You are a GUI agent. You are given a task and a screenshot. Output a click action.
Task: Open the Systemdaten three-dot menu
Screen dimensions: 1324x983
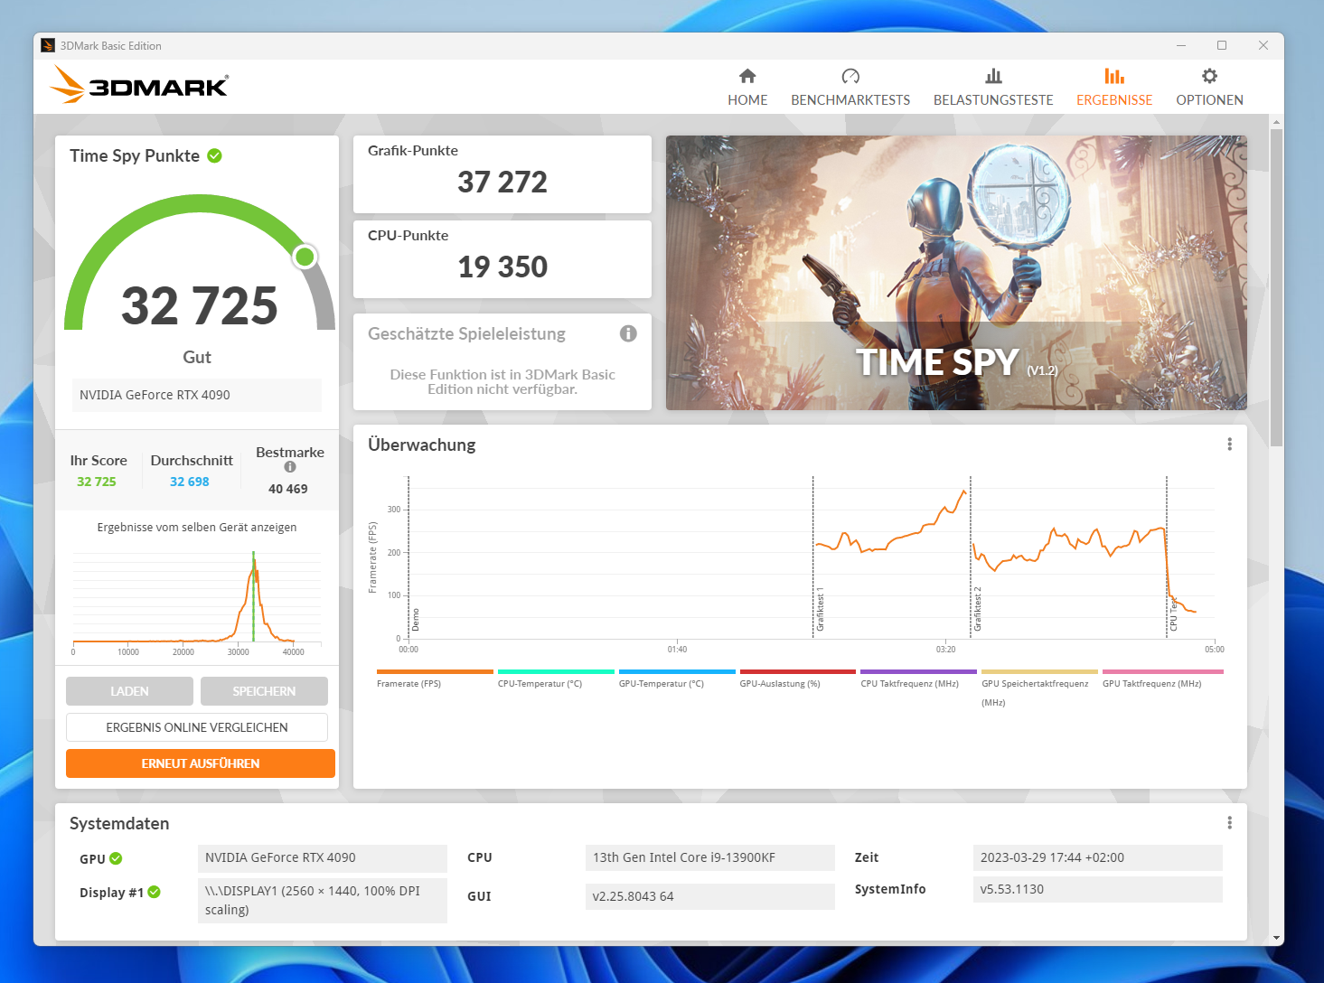tap(1229, 823)
